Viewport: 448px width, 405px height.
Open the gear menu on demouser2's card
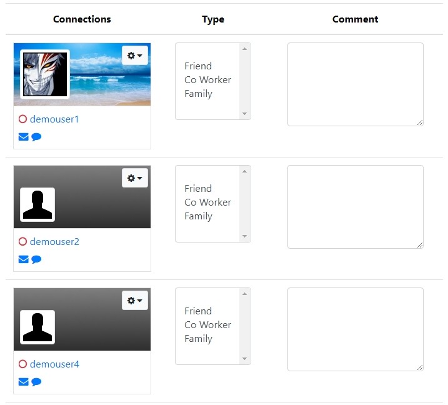135,178
